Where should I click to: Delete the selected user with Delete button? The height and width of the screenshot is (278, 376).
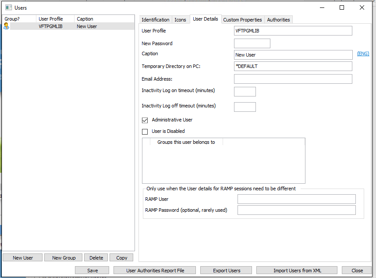96,258
